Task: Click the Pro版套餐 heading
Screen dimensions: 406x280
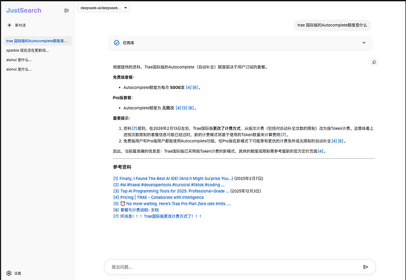Action: point(123,98)
